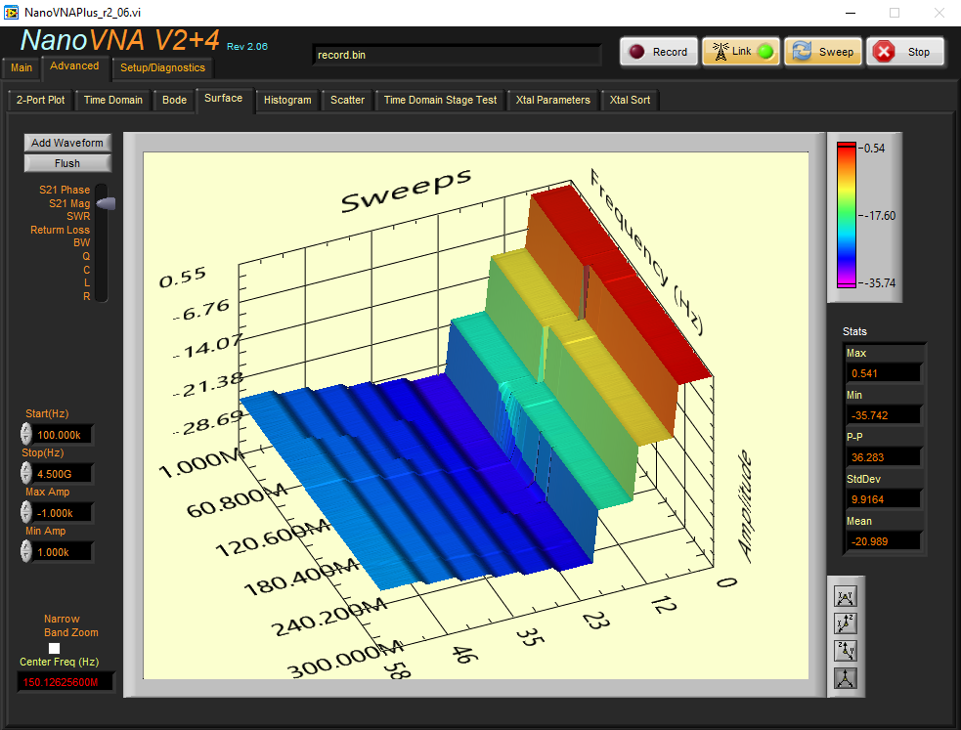Click the Amplitude axis label
This screenshot has height=730, width=961.
[x=745, y=506]
